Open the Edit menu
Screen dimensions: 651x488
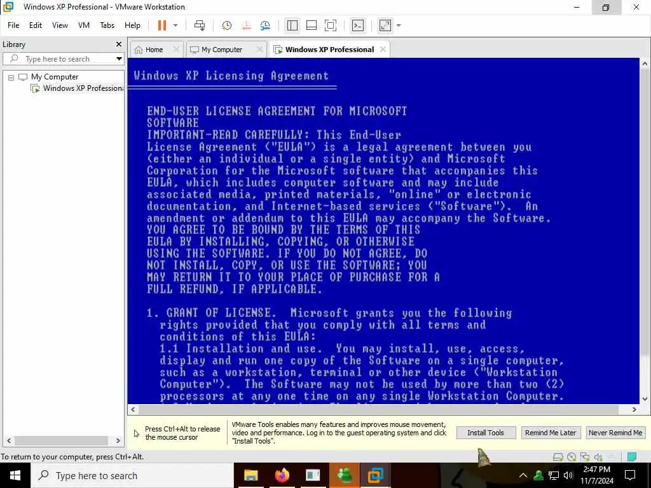click(36, 25)
